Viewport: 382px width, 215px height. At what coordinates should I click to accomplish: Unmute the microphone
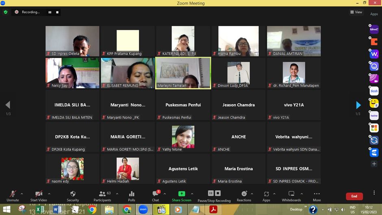[13, 196]
